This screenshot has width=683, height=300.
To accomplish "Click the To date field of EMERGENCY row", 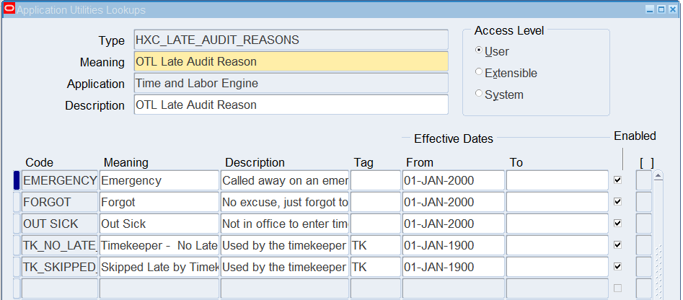I will [x=557, y=180].
